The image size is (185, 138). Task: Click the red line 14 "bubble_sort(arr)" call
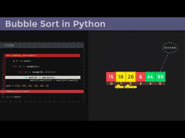click(x=42, y=91)
